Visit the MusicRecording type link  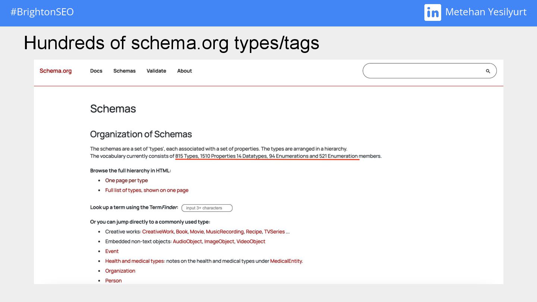[x=225, y=232]
